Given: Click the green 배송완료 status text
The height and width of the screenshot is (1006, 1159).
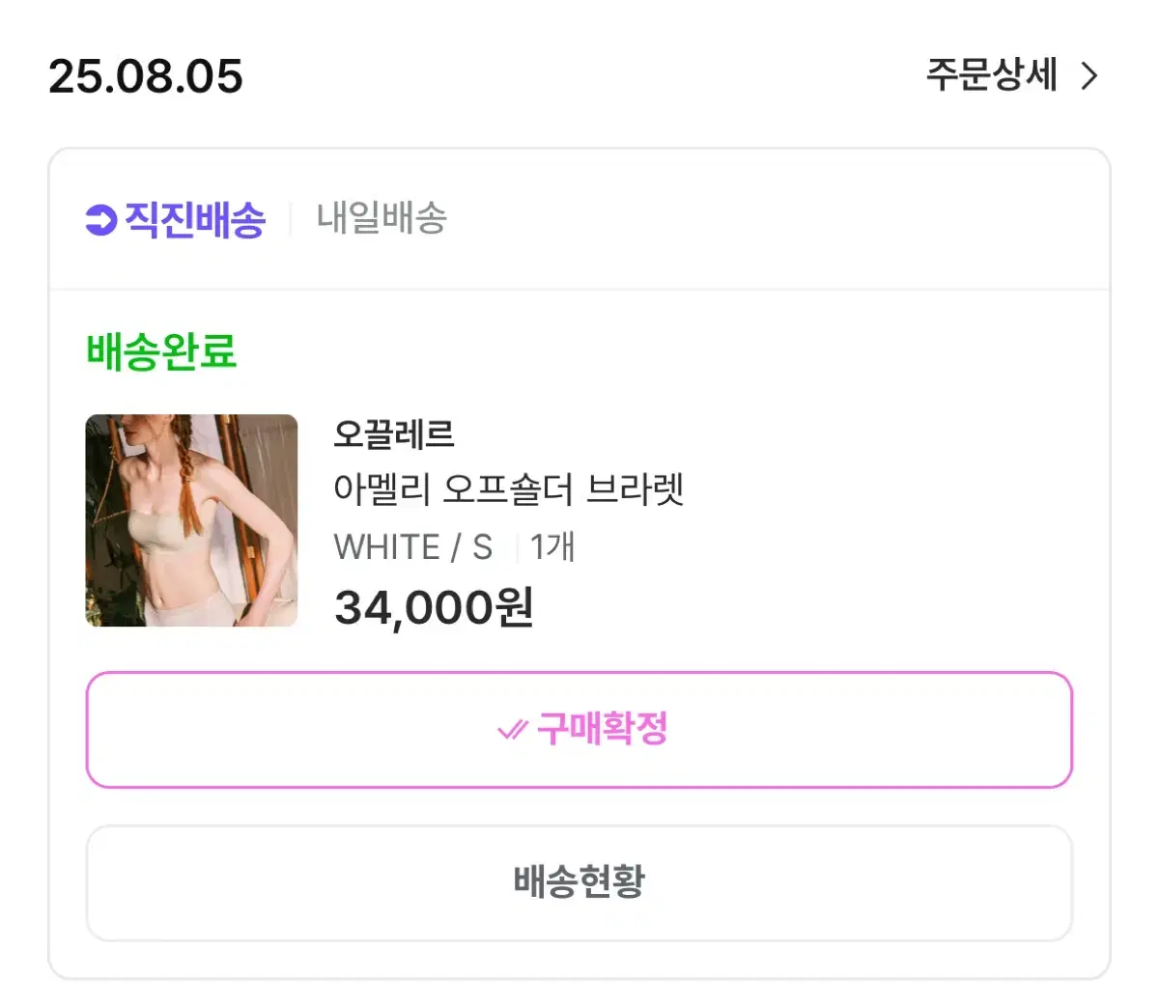Looking at the screenshot, I should [x=161, y=350].
